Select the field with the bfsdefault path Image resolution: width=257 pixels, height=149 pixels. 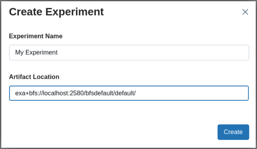point(129,93)
